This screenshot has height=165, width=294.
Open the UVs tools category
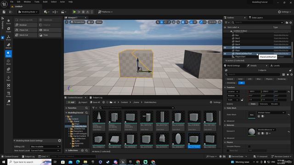point(8,86)
